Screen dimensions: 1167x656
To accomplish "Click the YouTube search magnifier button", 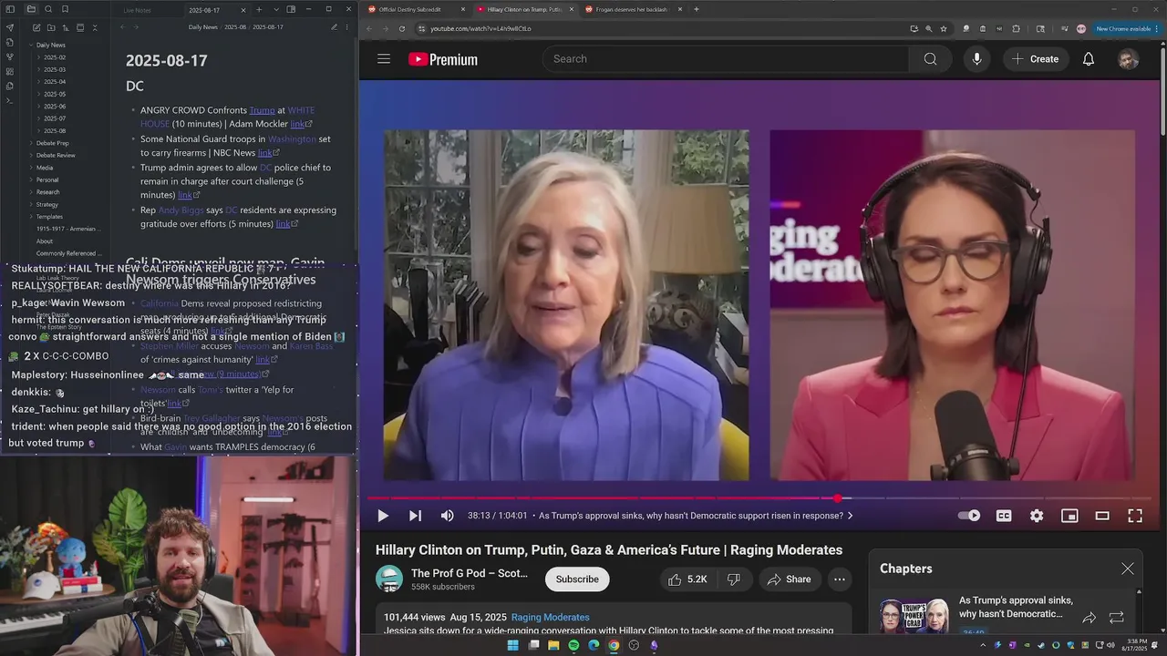I will 930,59.
